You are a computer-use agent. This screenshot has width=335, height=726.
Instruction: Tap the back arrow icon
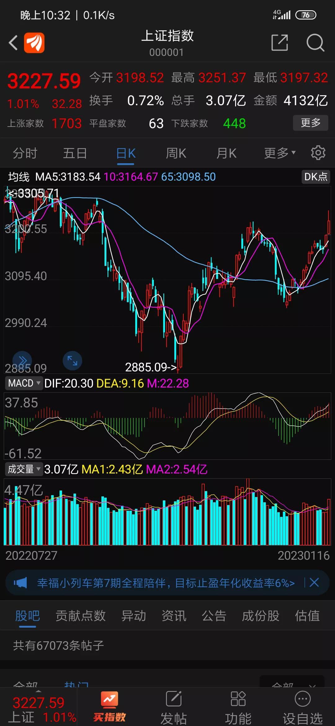pyautogui.click(x=13, y=43)
